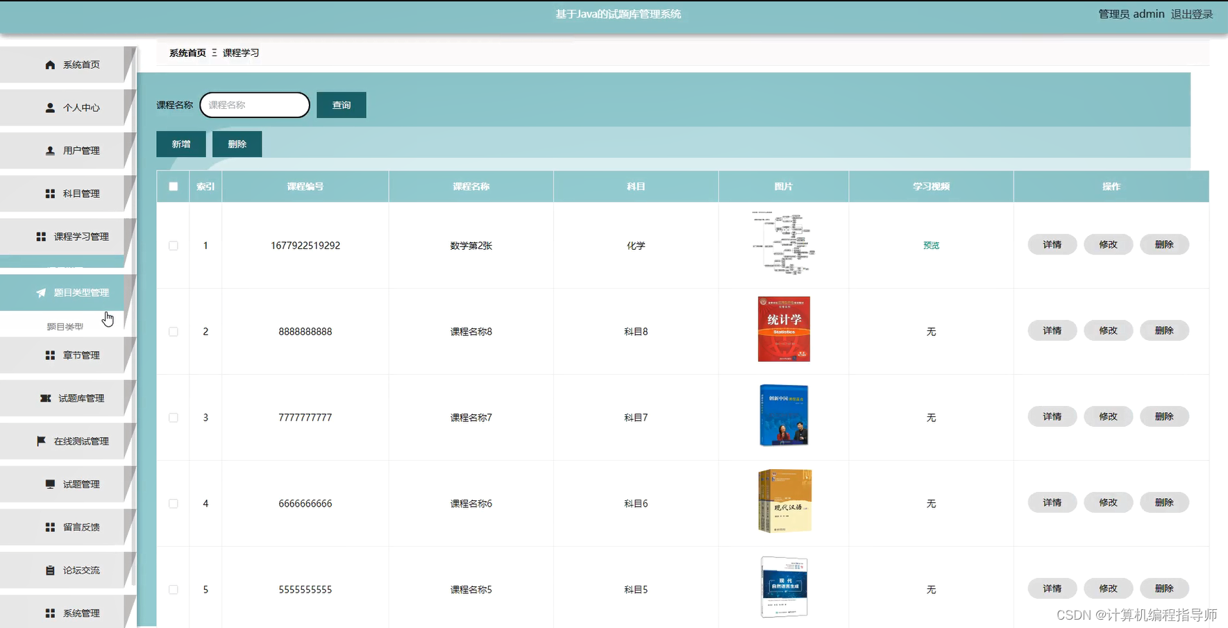This screenshot has height=628, width=1228.
Task: Open 详情 for course 课程名称7
Action: tap(1052, 416)
